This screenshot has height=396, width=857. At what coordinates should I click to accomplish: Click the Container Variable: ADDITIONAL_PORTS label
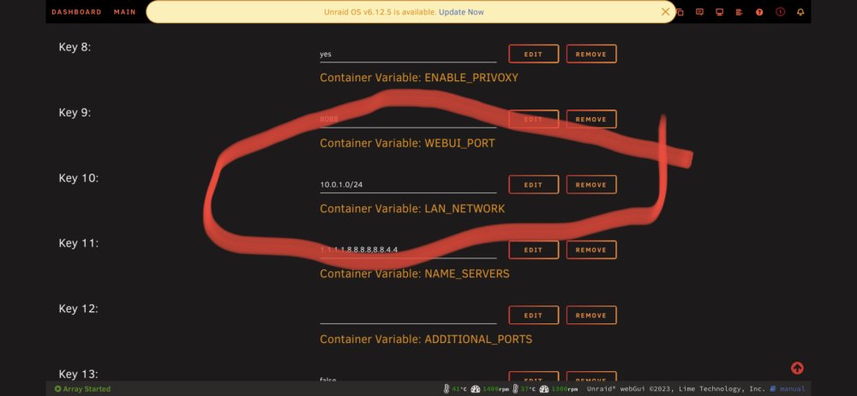click(426, 339)
